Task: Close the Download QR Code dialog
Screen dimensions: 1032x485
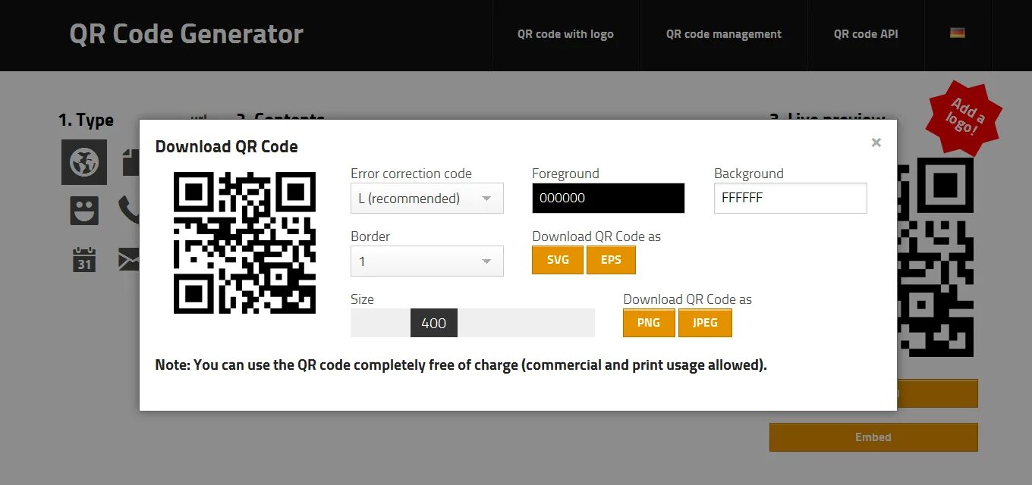Action: pos(876,142)
